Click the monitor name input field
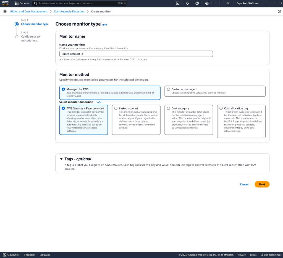 [x=136, y=54]
